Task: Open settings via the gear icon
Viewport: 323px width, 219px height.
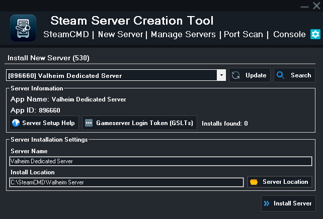Action: coord(315,34)
